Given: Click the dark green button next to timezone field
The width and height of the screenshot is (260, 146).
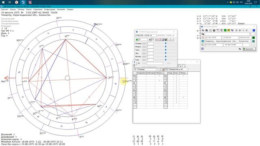Looking at the screenshot, I should pyautogui.click(x=253, y=38).
